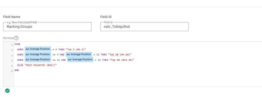Click the Formula help question mark icon

pyautogui.click(x=16, y=38)
